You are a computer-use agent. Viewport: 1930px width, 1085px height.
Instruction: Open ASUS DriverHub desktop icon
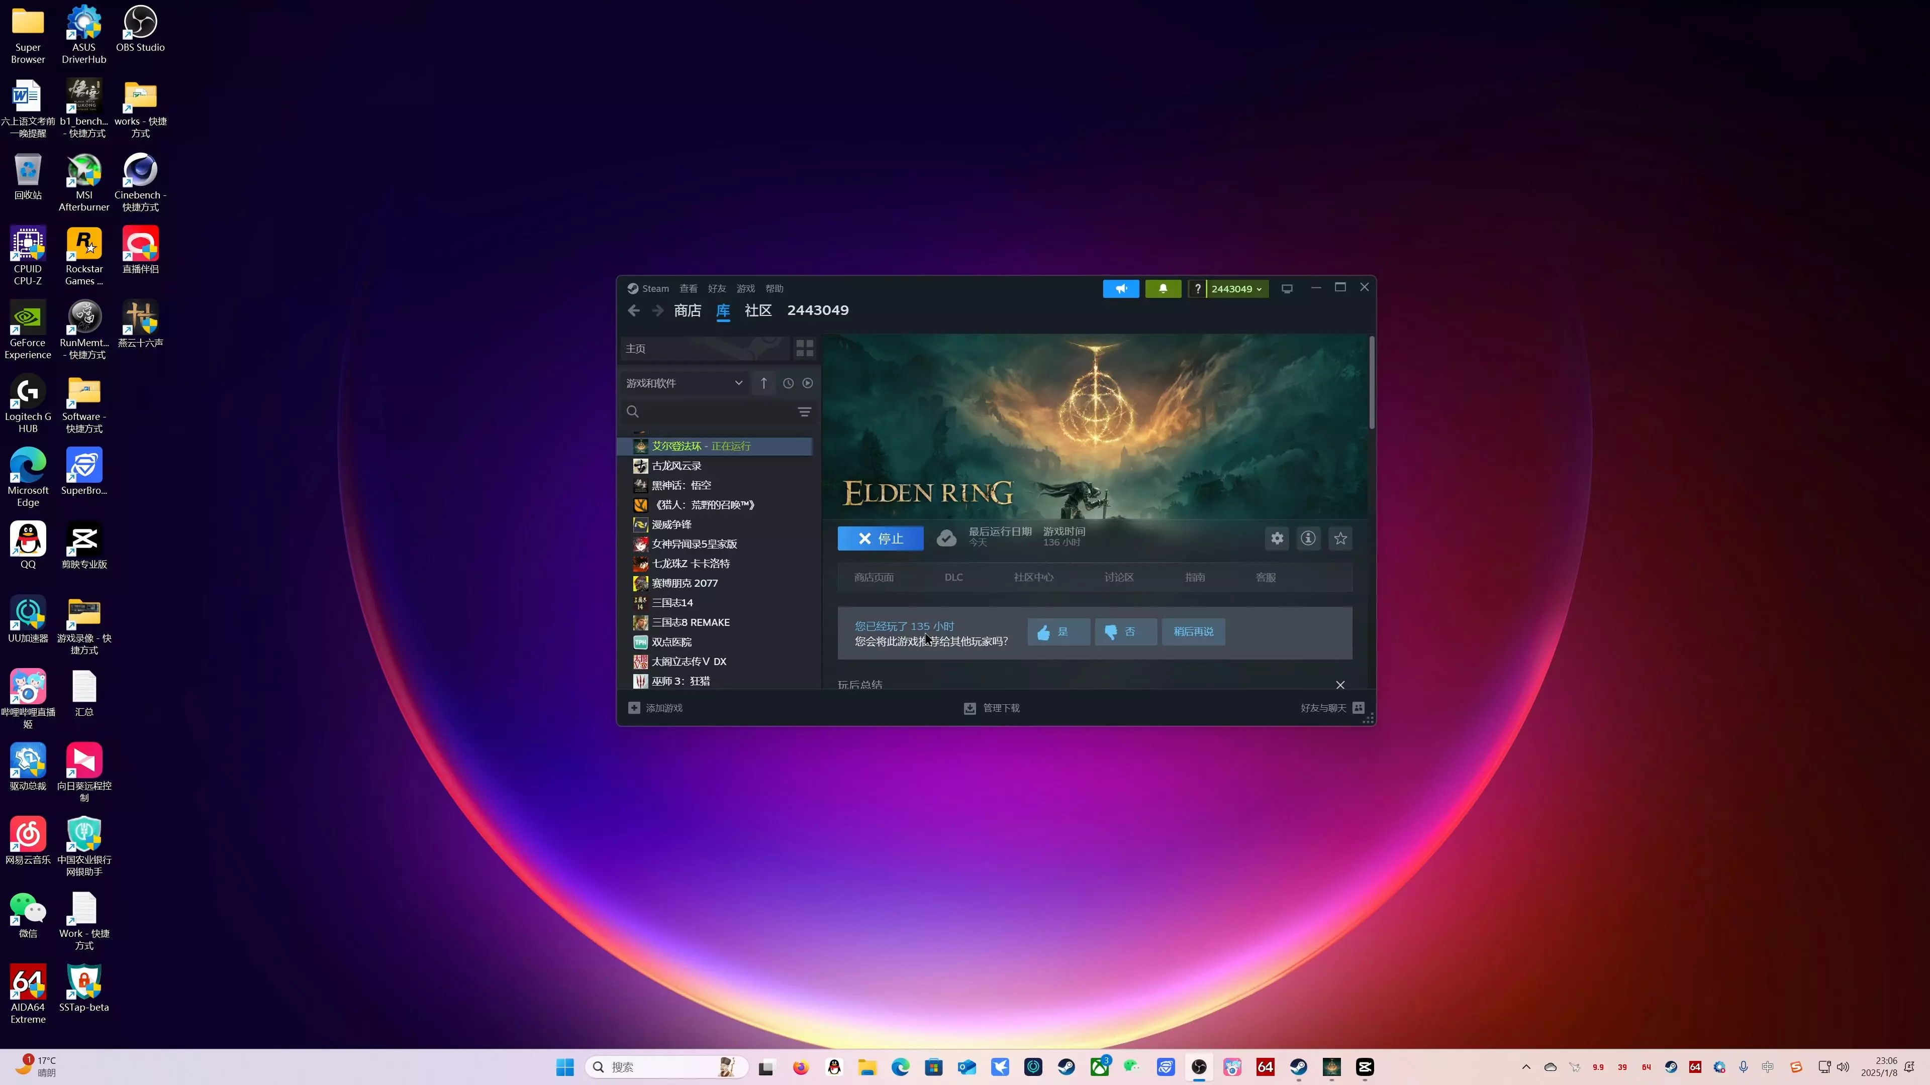(x=84, y=35)
